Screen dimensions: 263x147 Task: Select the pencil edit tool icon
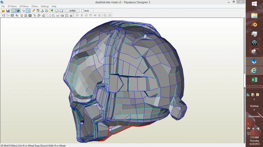[33, 11]
